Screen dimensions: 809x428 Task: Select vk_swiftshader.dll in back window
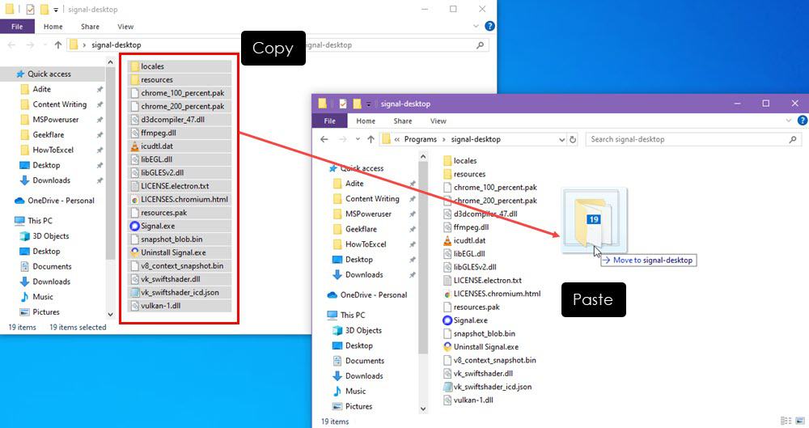pos(165,279)
